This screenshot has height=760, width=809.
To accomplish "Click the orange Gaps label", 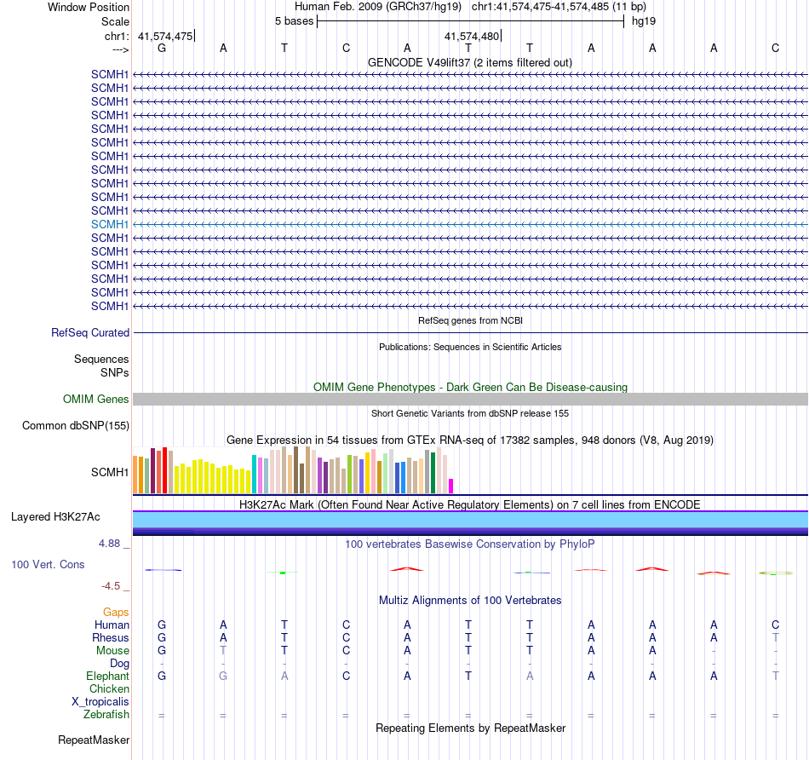I will 116,612.
